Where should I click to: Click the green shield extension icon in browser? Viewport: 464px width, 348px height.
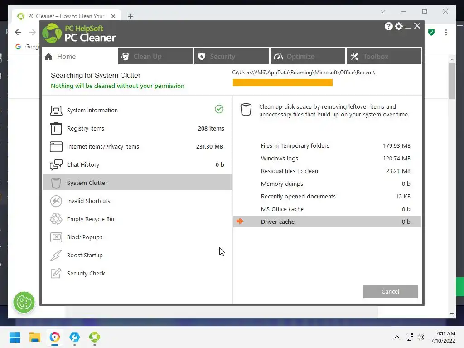[x=431, y=32]
